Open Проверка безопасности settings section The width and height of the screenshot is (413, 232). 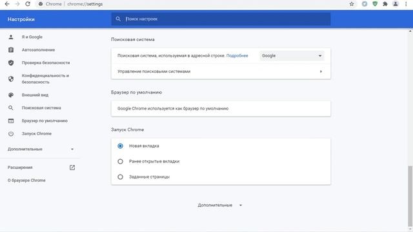pos(46,63)
